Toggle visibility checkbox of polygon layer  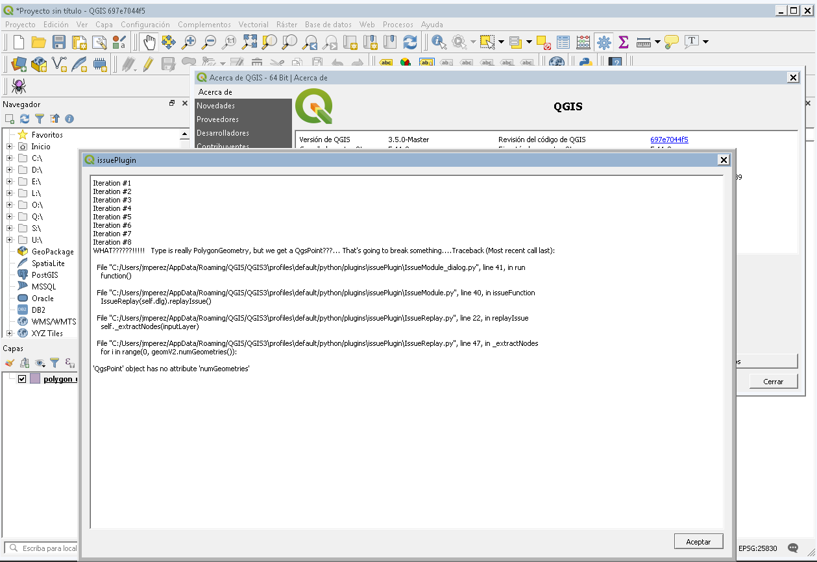tap(22, 379)
